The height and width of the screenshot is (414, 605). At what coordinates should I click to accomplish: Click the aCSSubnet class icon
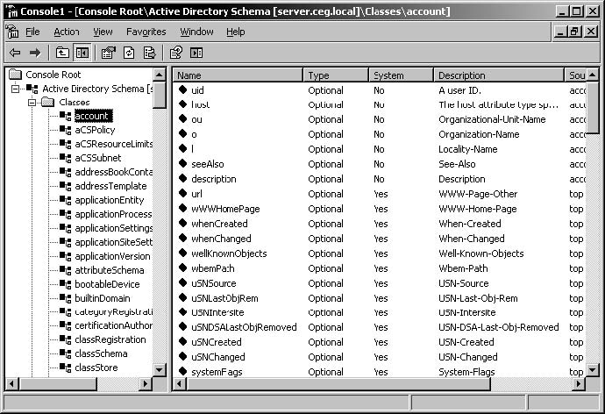(65, 158)
